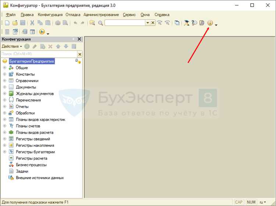Click the Move up arrow icon
Viewport: 276px width, 206px height.
[58, 46]
